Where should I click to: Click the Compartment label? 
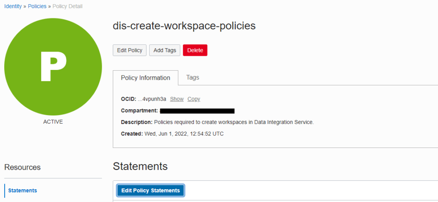pos(139,111)
